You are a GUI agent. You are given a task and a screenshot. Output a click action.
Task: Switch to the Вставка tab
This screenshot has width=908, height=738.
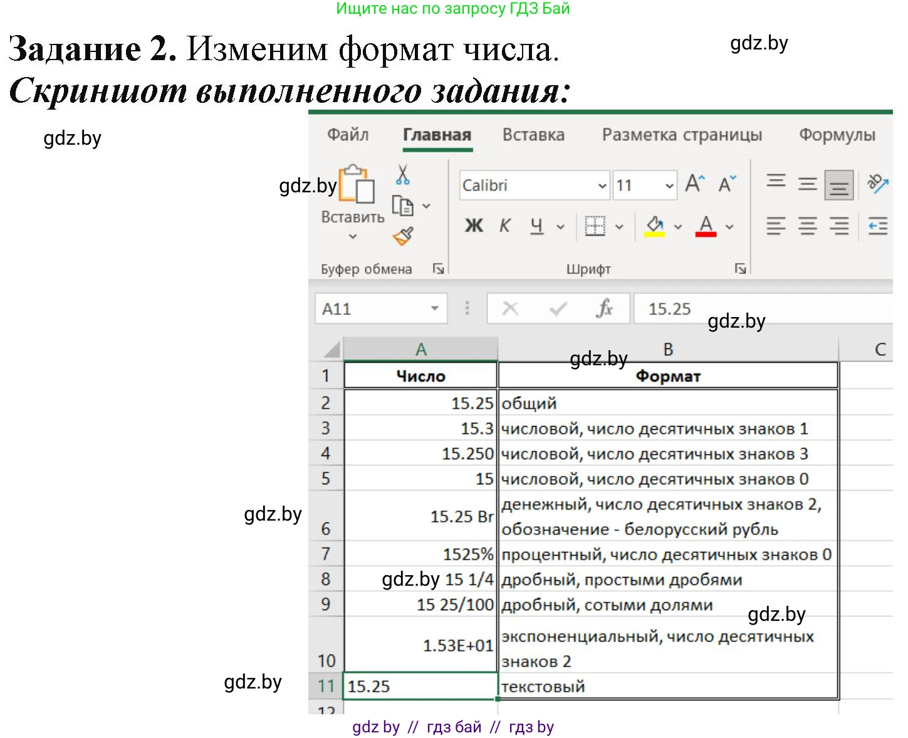533,134
